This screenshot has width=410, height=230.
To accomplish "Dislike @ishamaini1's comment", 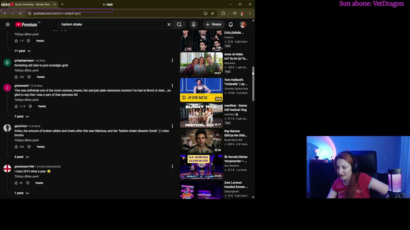I will pos(30,106).
